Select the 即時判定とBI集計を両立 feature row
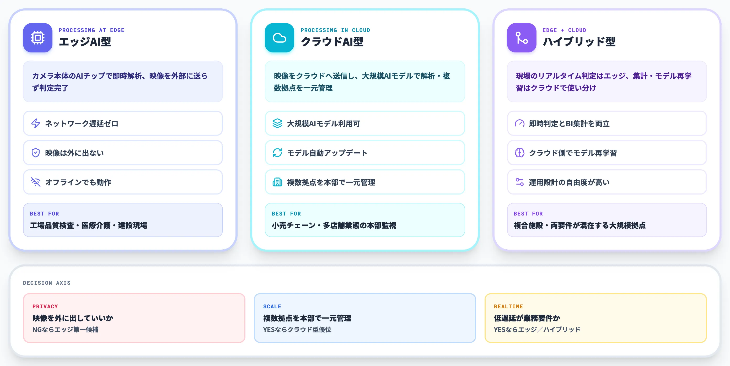Screen dimensions: 730x366 coord(607,123)
